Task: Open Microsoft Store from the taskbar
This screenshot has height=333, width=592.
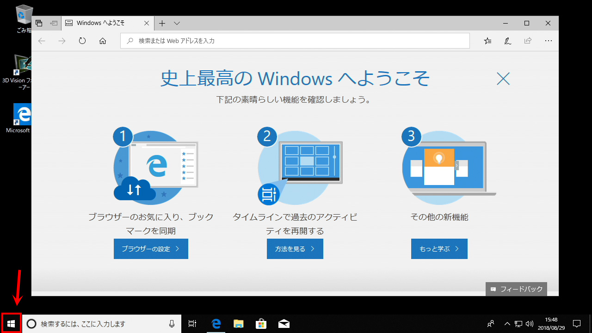Action: point(261,324)
